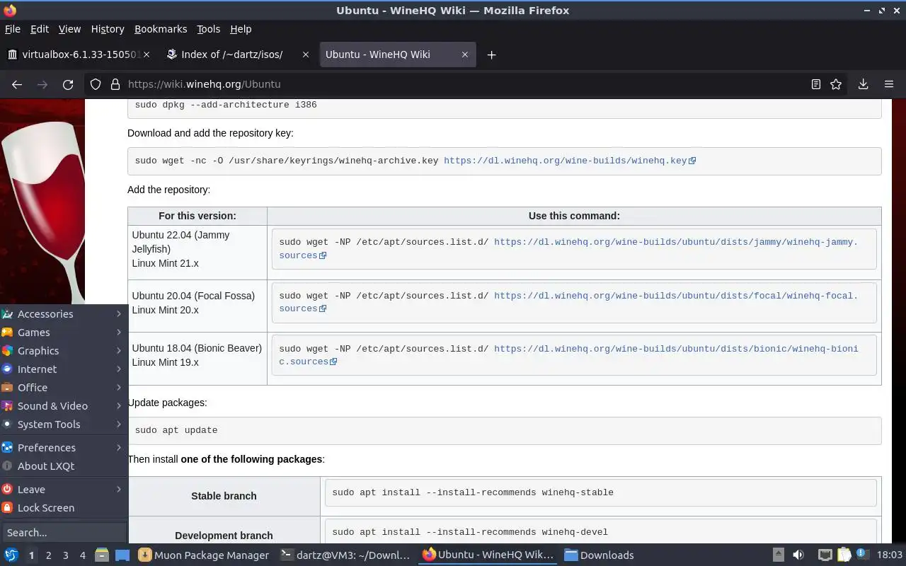This screenshot has height=566, width=906.
Task: Expand the Accessories submenu
Action: pos(63,313)
